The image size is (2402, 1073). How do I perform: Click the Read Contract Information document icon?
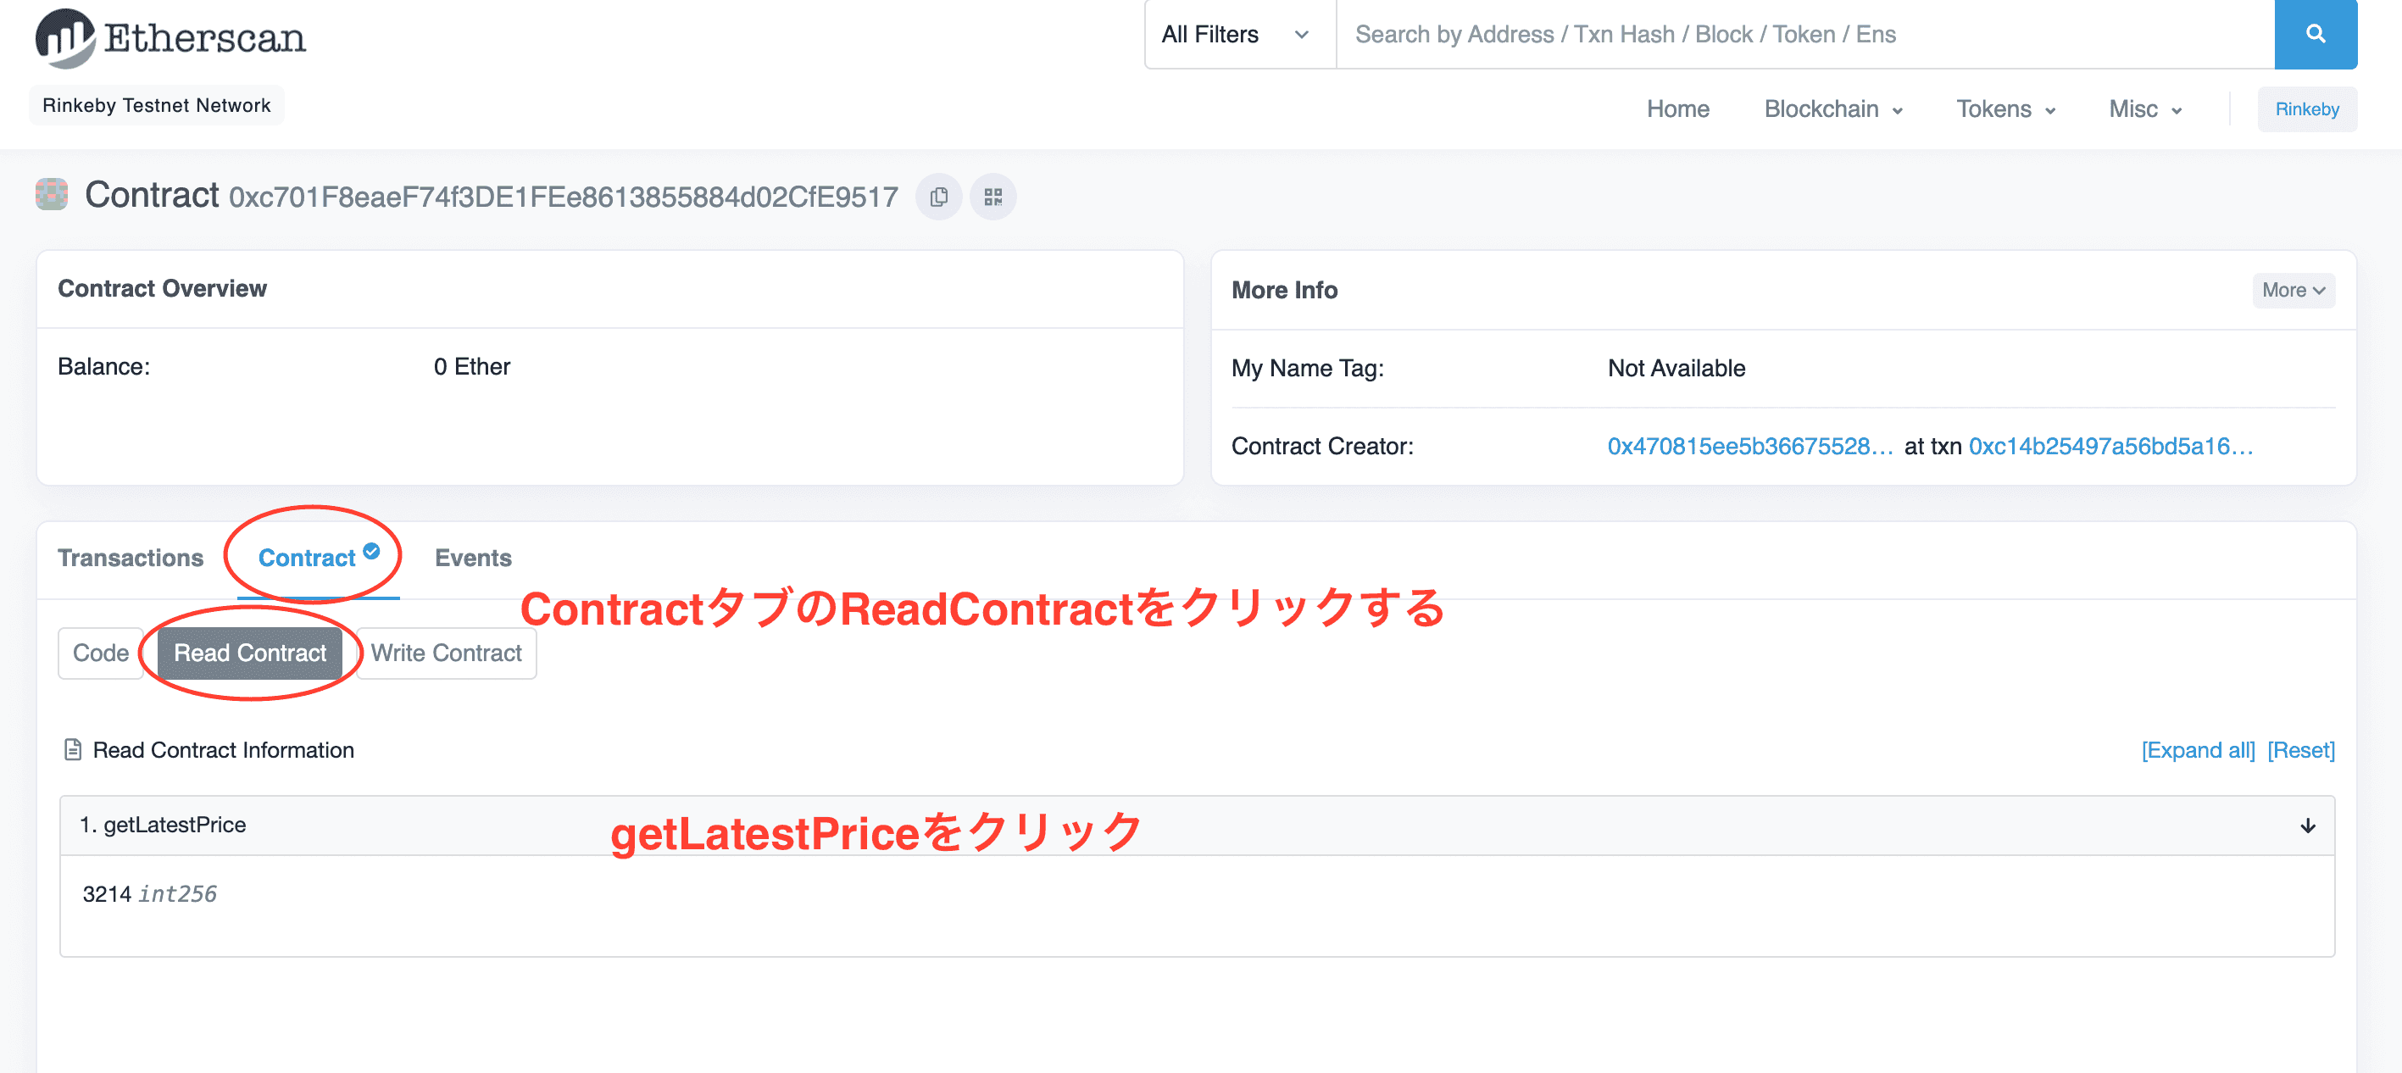[x=73, y=749]
